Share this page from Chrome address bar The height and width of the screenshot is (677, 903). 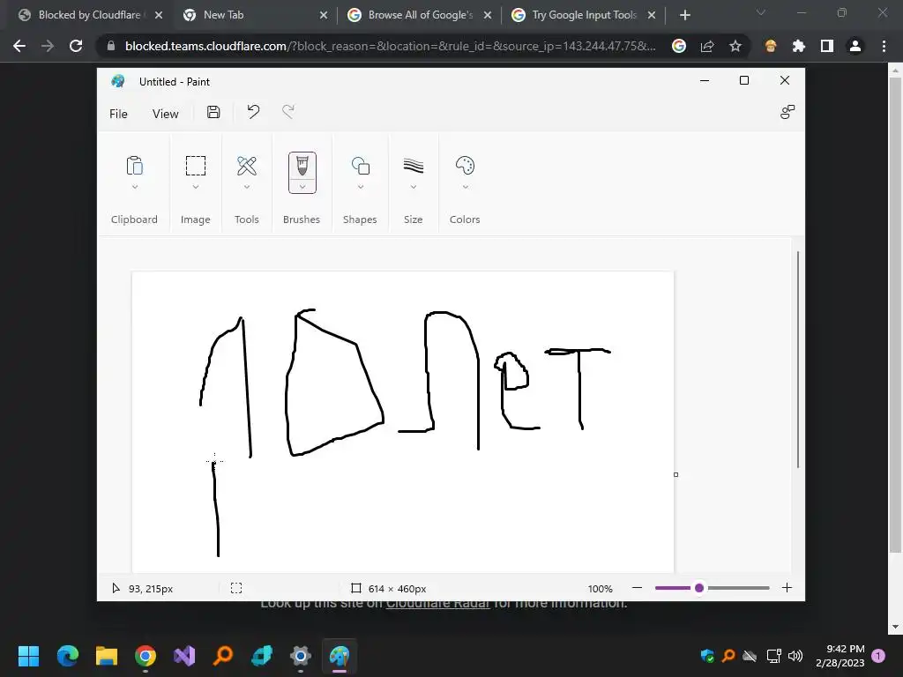tap(707, 46)
